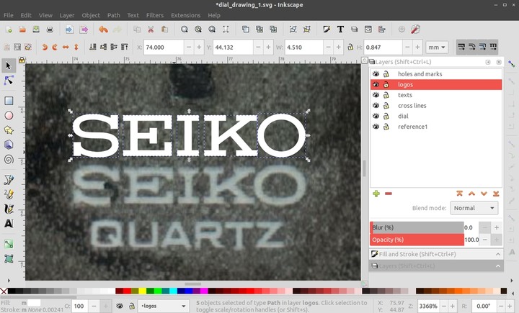Image resolution: width=519 pixels, height=313 pixels.
Task: Toggle visibility of holes and marks layer
Action: point(376,74)
